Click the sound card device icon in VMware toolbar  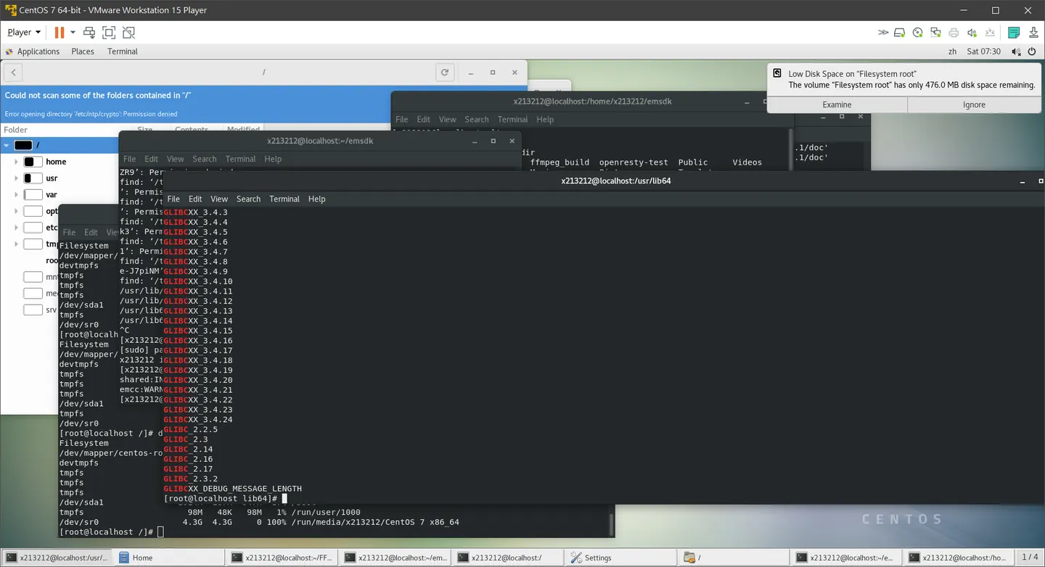(972, 33)
